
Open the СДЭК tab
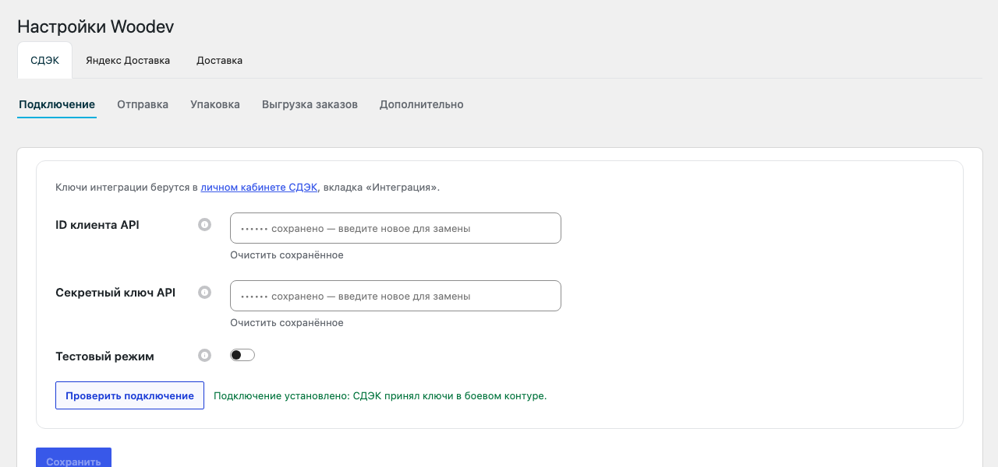click(x=44, y=60)
